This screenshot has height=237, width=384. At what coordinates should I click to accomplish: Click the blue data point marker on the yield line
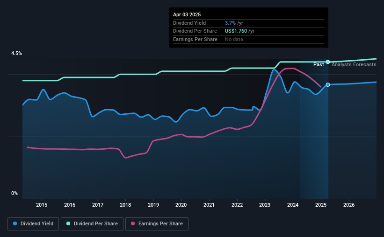click(328, 84)
